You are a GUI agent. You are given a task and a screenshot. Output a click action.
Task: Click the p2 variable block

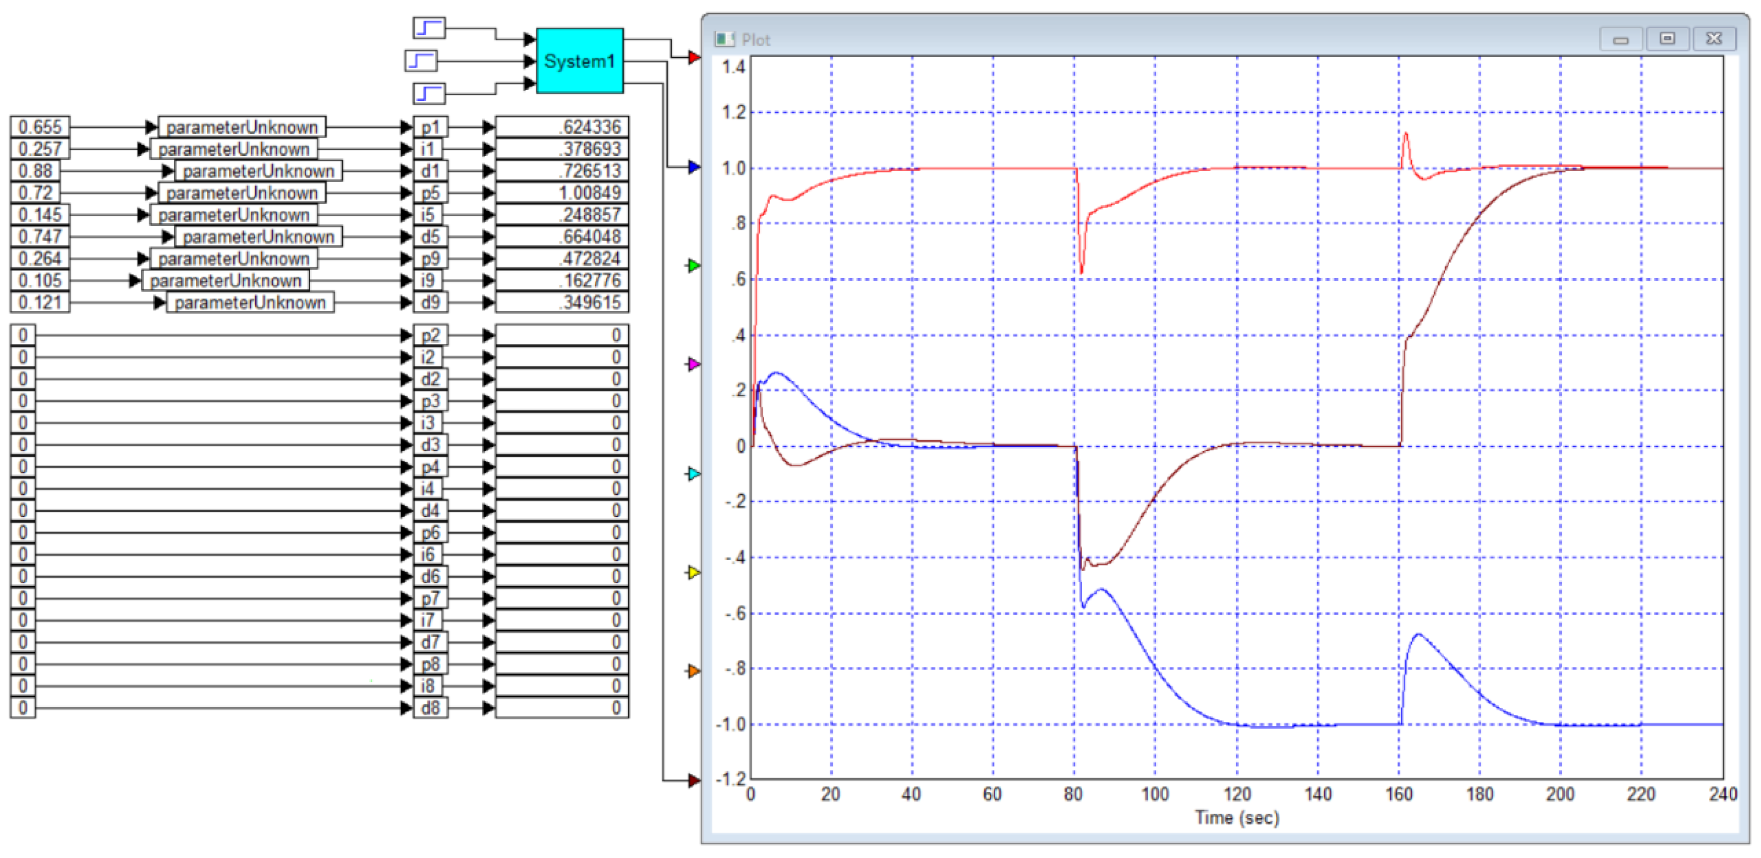click(x=430, y=335)
